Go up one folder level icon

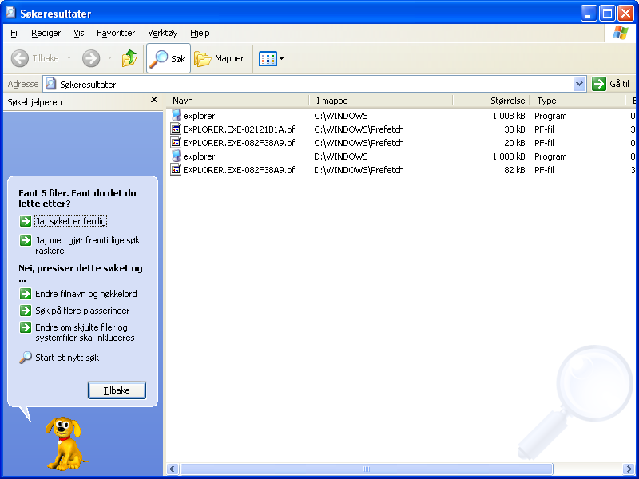[129, 58]
